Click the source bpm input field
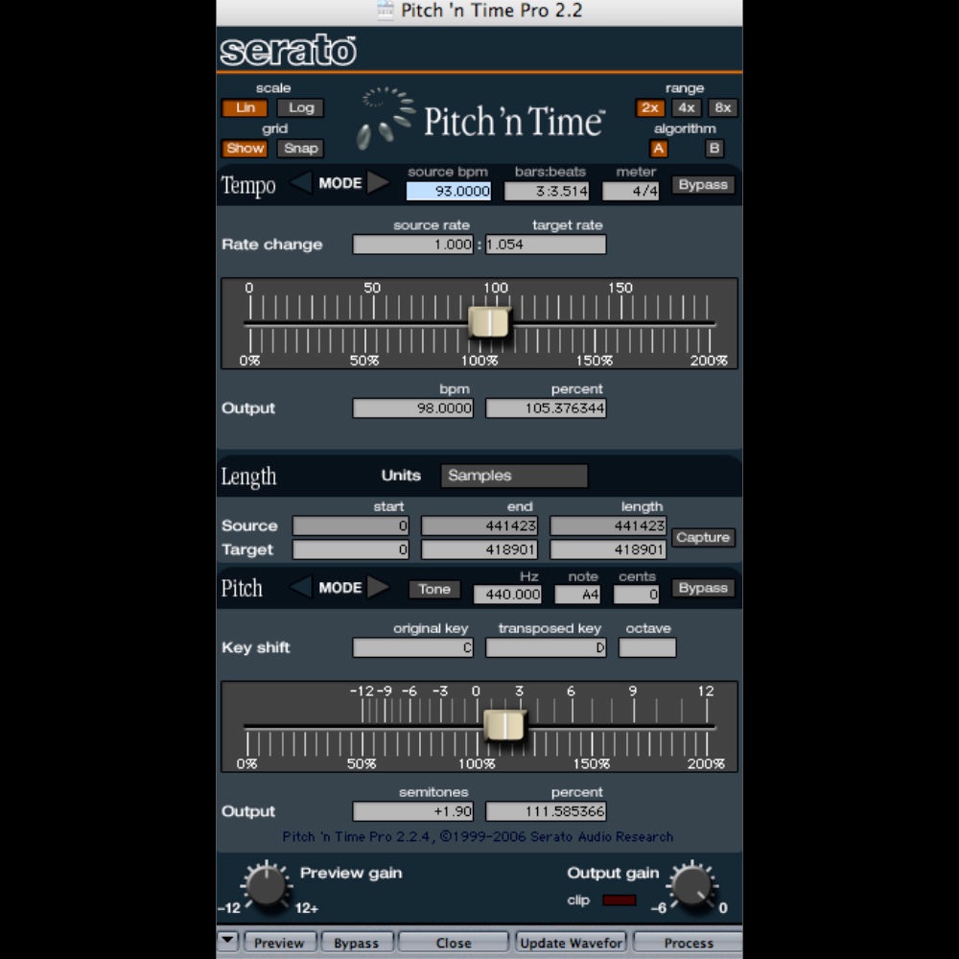The height and width of the screenshot is (959, 959). tap(449, 192)
